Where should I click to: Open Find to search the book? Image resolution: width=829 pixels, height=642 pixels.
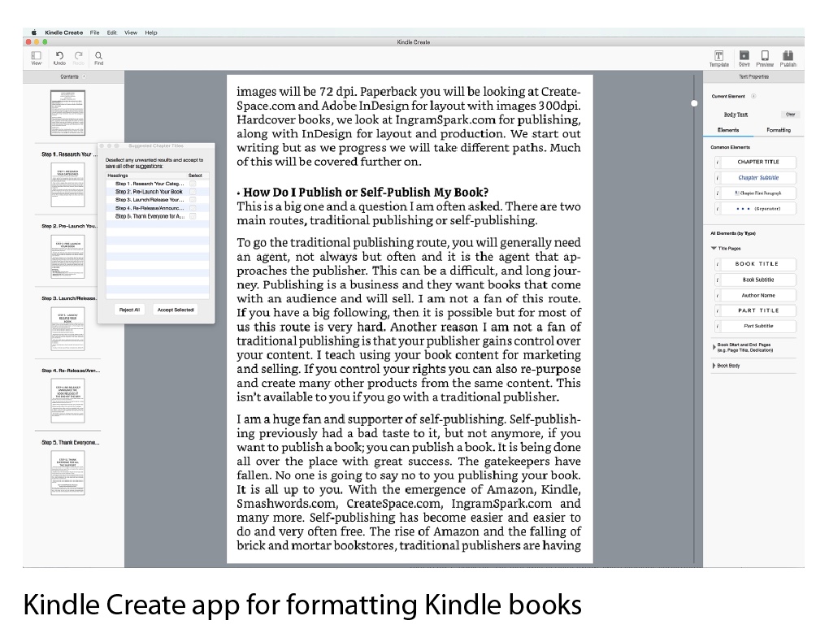[x=98, y=57]
